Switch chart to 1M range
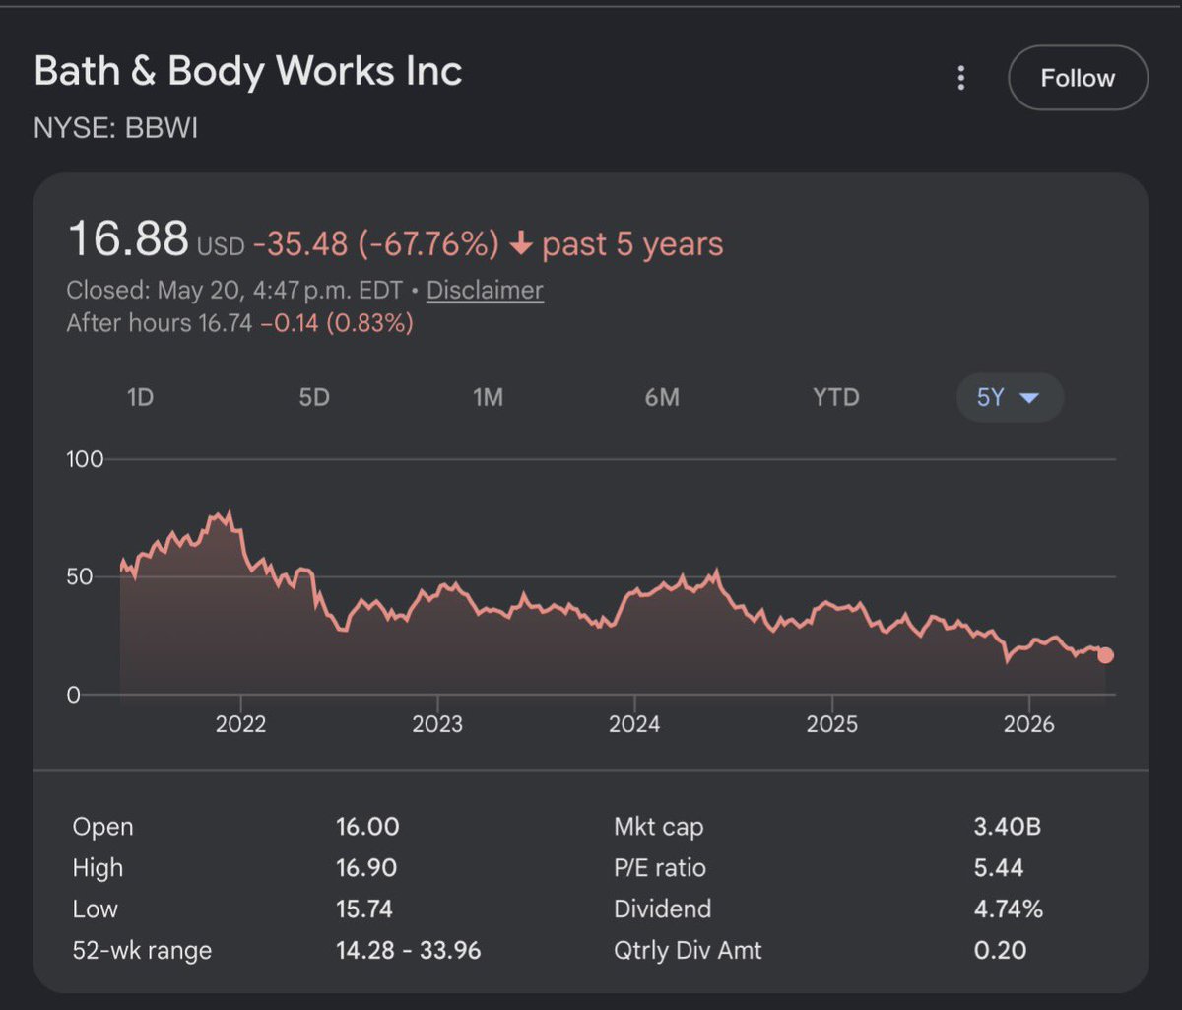 click(488, 398)
